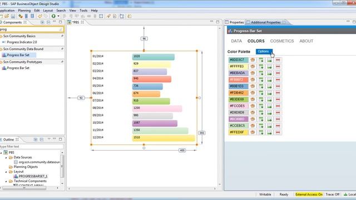Open the color picker for #D9D9D9
The width and height of the screenshot is (356, 200).
[x=253, y=112]
